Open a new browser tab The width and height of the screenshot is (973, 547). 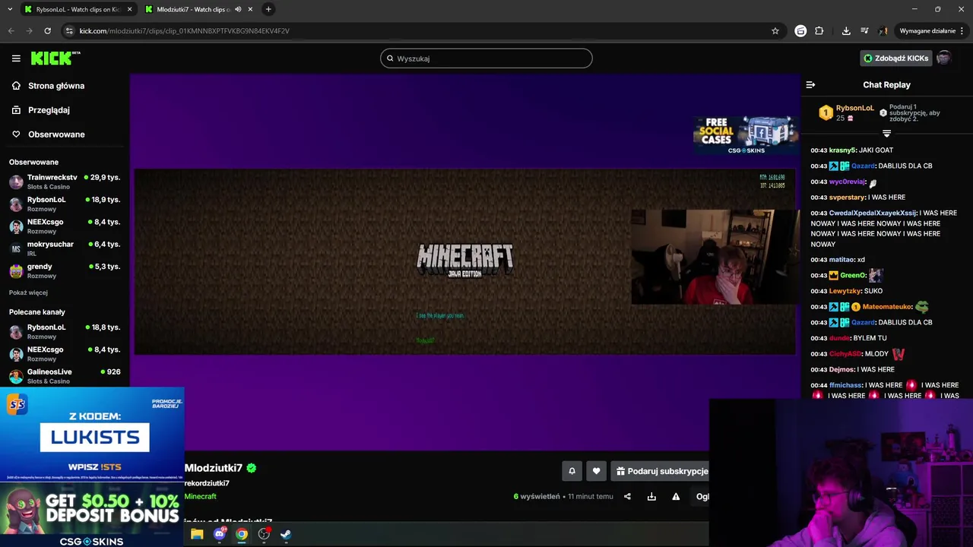(268, 9)
